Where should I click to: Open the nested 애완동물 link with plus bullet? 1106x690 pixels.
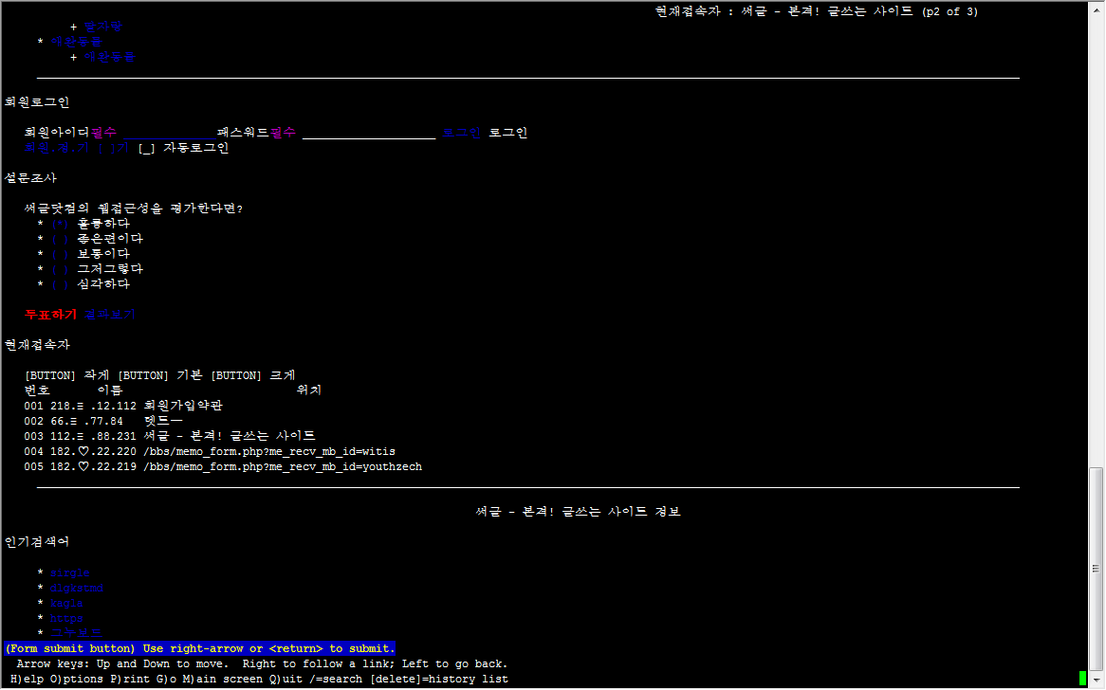tap(109, 57)
